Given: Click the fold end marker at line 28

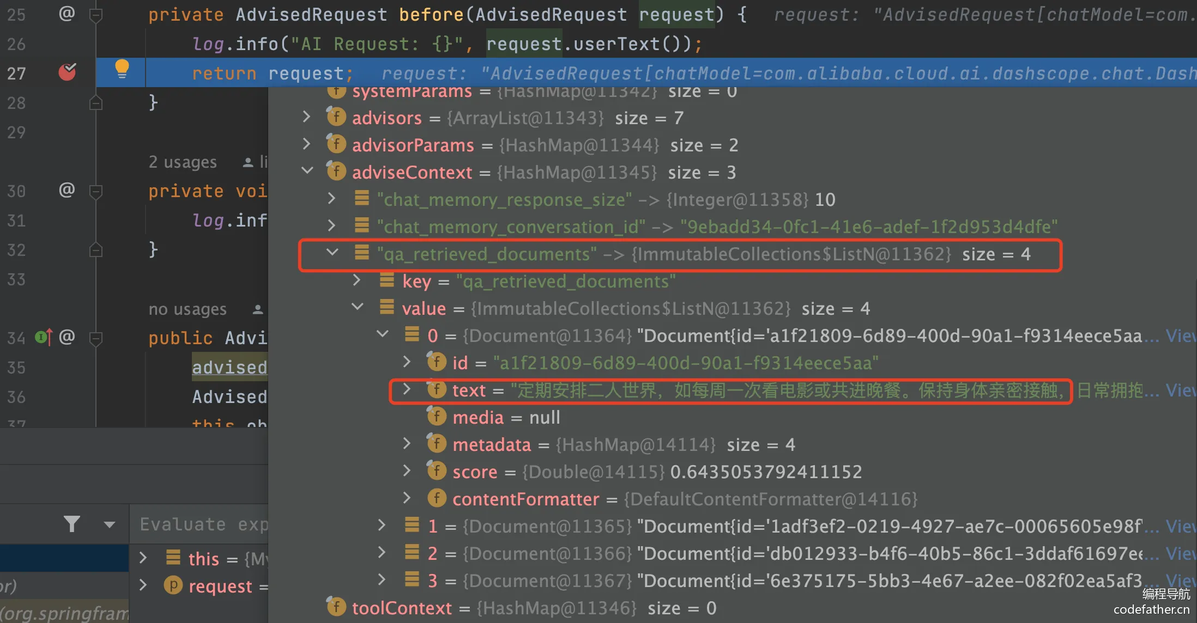Looking at the screenshot, I should [96, 102].
